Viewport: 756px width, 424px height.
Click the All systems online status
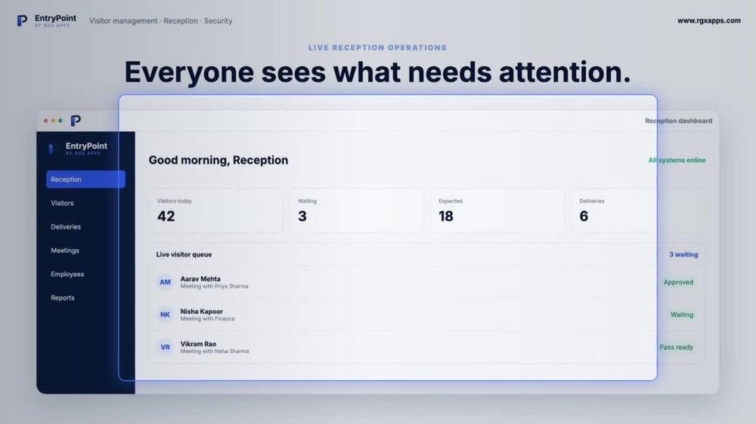[x=677, y=160]
